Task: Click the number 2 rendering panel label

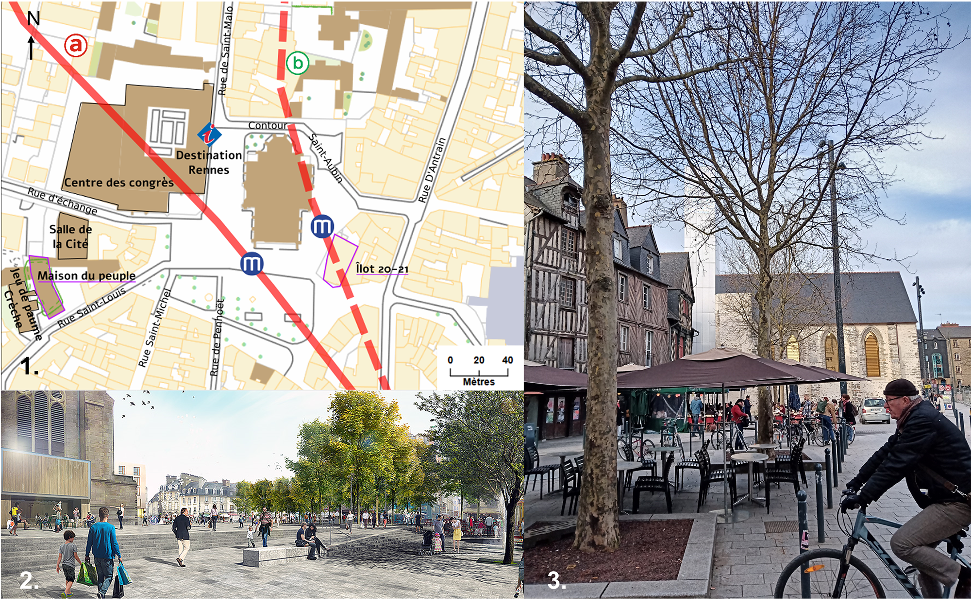Action: pyautogui.click(x=28, y=580)
